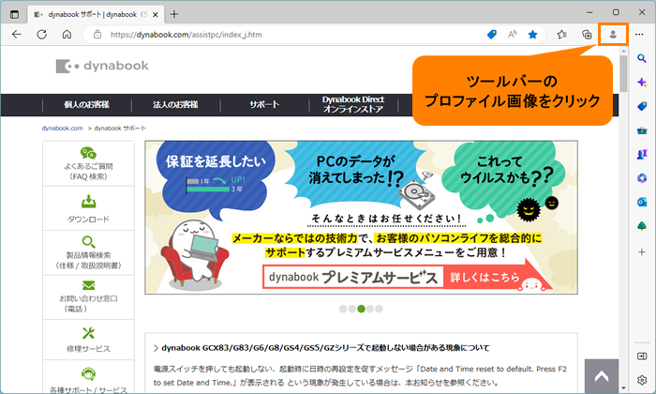Open 法人のお客様 navigation menu

click(x=176, y=105)
